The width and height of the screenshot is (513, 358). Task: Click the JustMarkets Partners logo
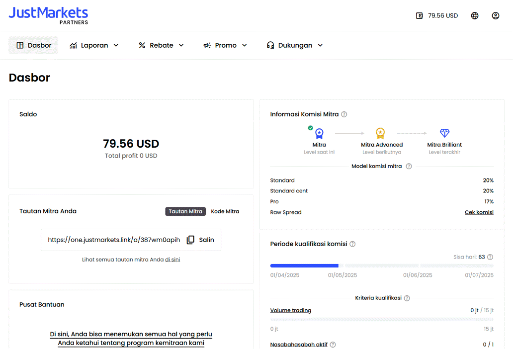pos(48,15)
